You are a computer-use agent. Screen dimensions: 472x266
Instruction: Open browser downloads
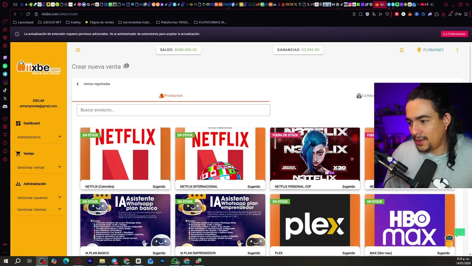pyautogui.click(x=450, y=14)
